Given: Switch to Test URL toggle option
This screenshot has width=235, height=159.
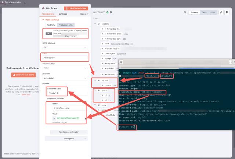Looking at the screenshot, I should click(51, 25).
